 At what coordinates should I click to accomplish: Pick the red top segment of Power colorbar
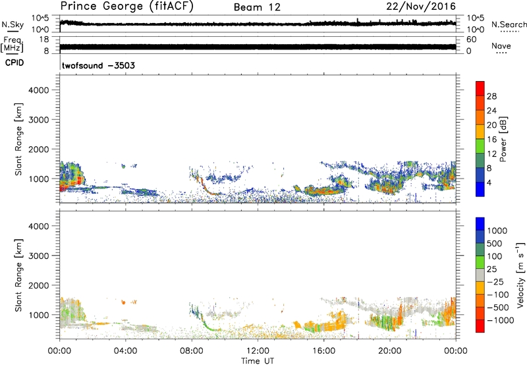[x=480, y=89]
